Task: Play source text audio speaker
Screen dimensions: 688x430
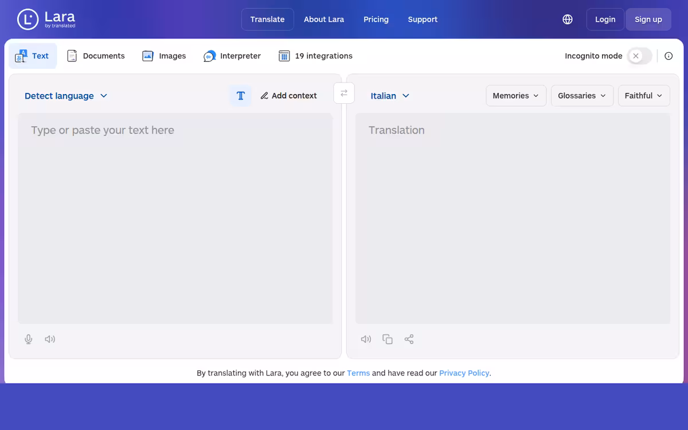Action: pos(50,339)
